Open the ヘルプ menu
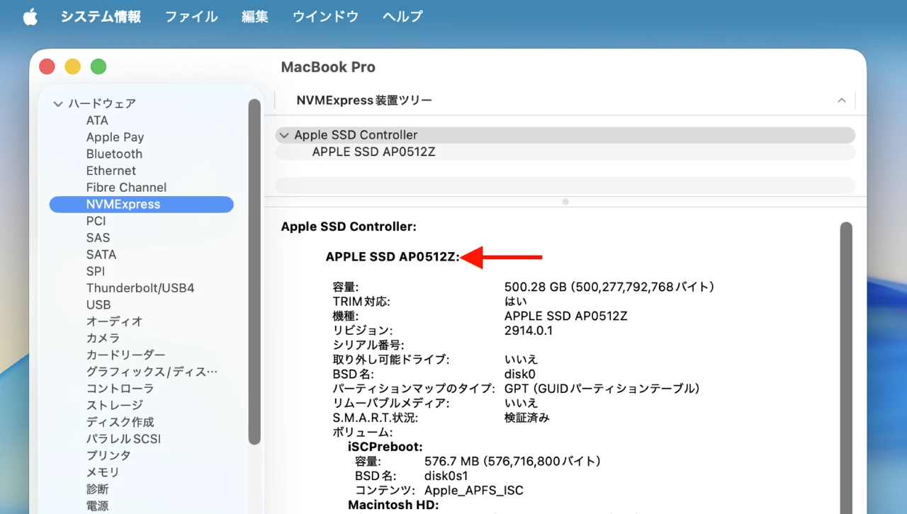907x514 pixels. pyautogui.click(x=401, y=16)
